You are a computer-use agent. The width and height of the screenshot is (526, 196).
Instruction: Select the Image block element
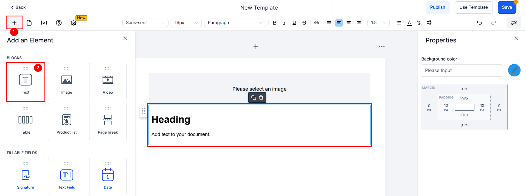point(67,82)
